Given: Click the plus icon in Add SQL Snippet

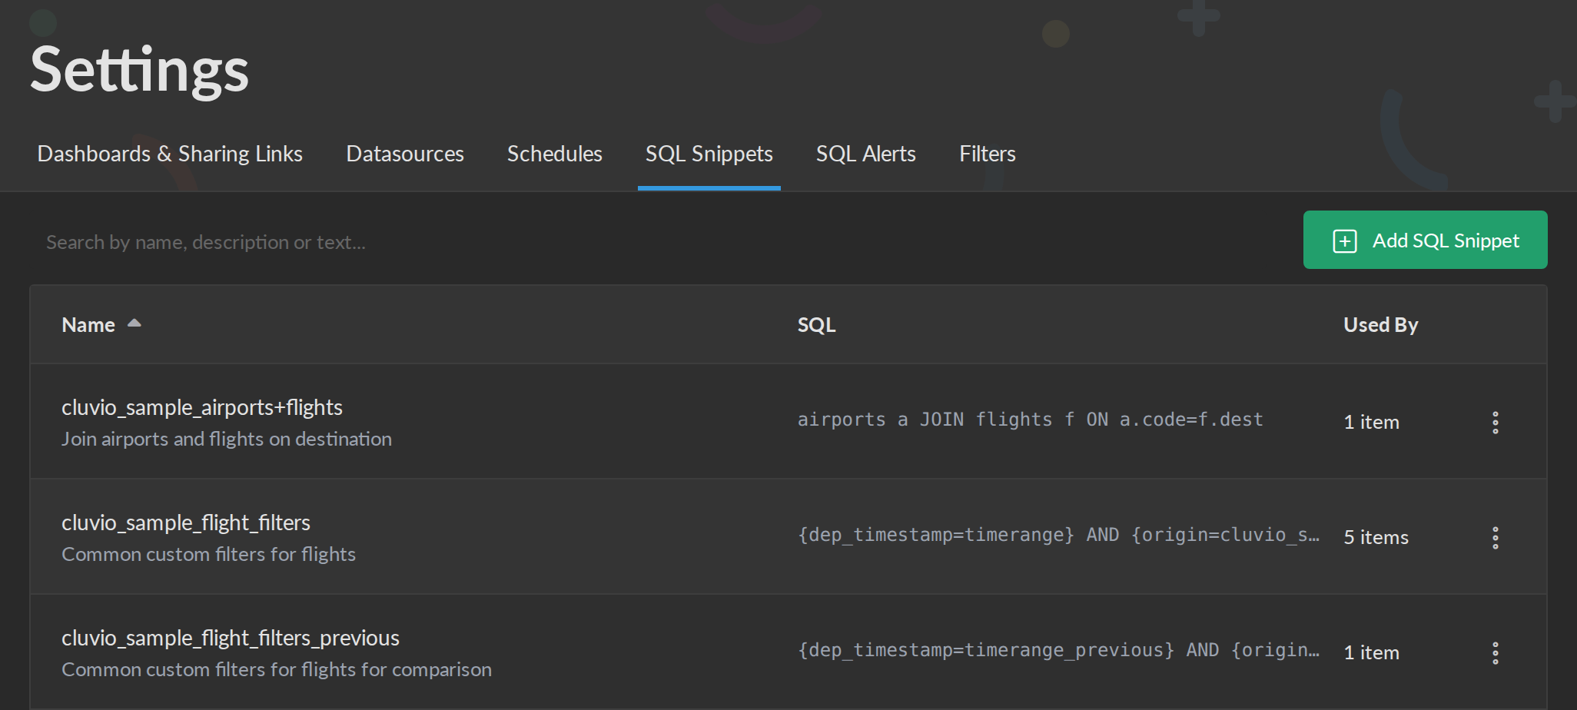Looking at the screenshot, I should (1344, 241).
